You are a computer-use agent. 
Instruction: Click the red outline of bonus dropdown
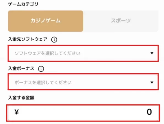point(83,74)
